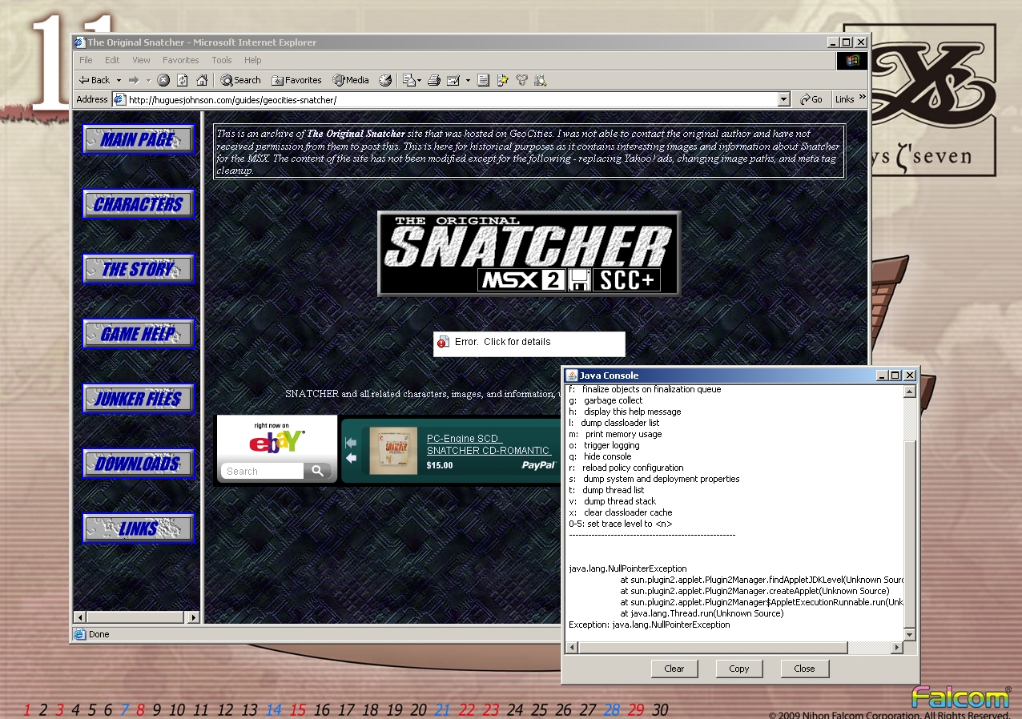Open the Search toolbar button
Image resolution: width=1022 pixels, height=719 pixels.
pos(241,80)
